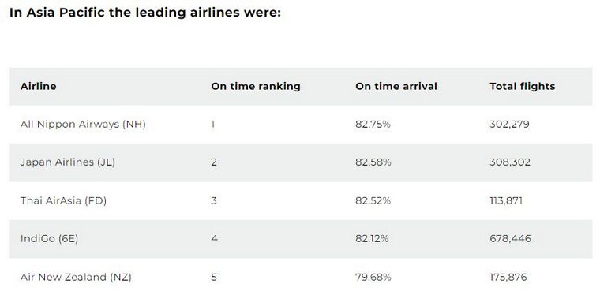This screenshot has width=600, height=295.
Task: Click the Air New Zealand (NZ) cell
Action: click(76, 277)
